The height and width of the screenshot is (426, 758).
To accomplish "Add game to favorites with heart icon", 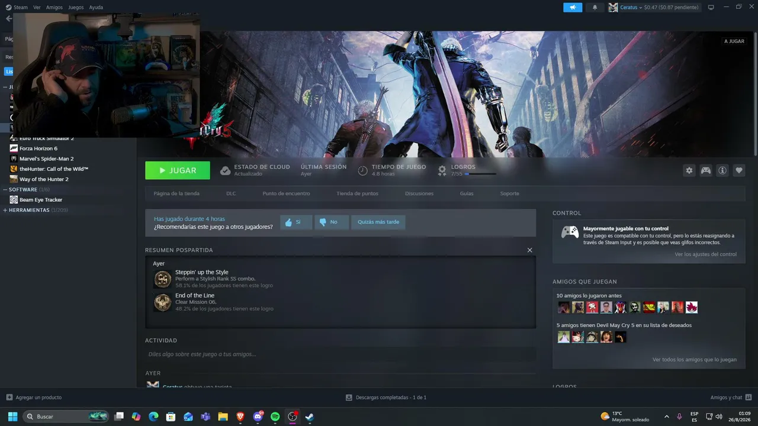I will 739,170.
